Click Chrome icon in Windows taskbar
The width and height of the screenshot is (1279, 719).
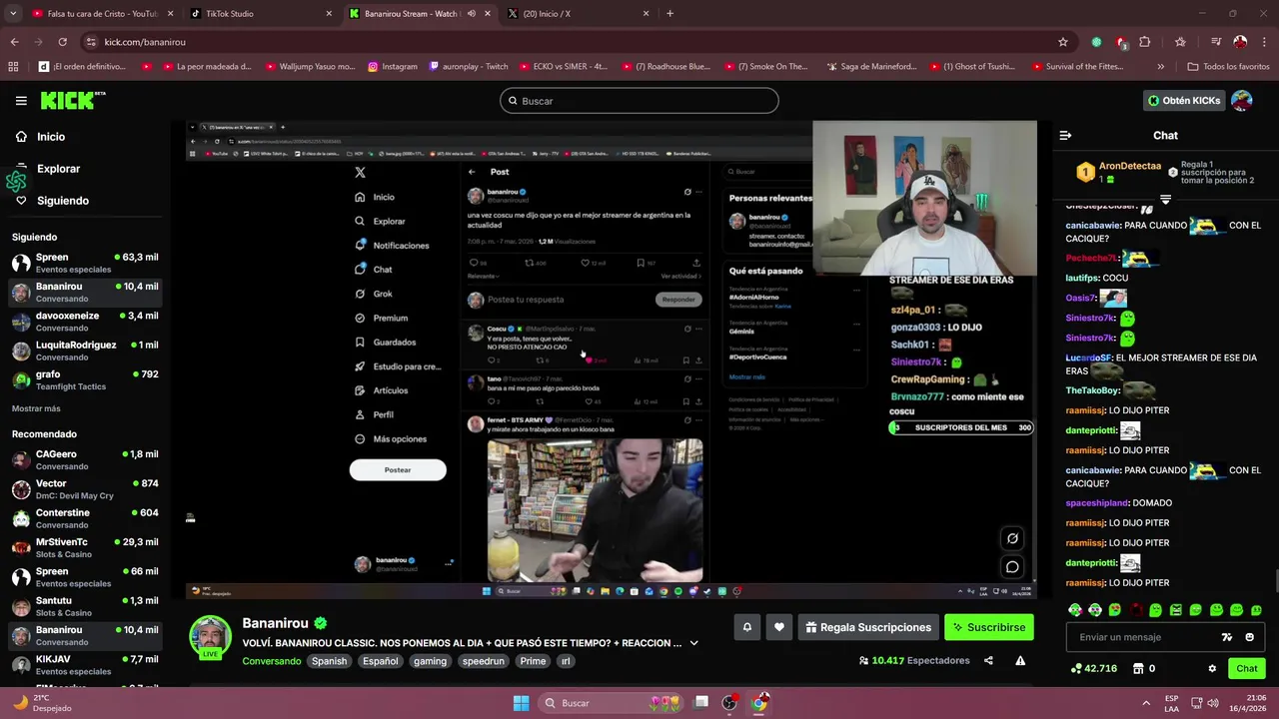point(759,703)
